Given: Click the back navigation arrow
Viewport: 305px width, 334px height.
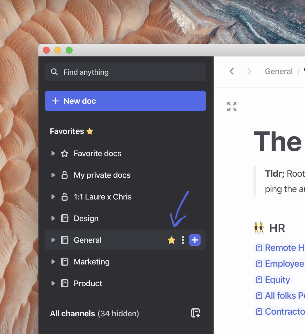Looking at the screenshot, I should point(231,71).
